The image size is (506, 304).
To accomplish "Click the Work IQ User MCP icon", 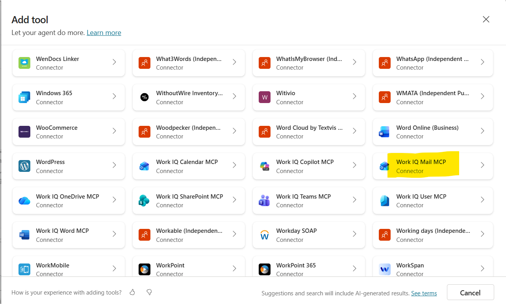I will tap(385, 201).
